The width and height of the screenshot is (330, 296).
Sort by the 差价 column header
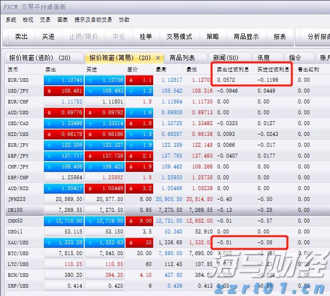tap(132, 69)
